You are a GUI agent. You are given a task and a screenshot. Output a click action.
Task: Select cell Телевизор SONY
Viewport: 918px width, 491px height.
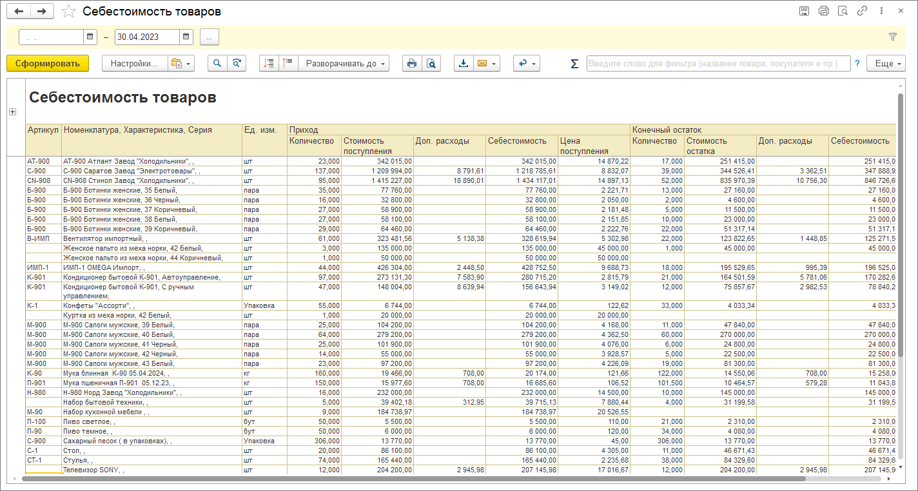tap(151, 470)
